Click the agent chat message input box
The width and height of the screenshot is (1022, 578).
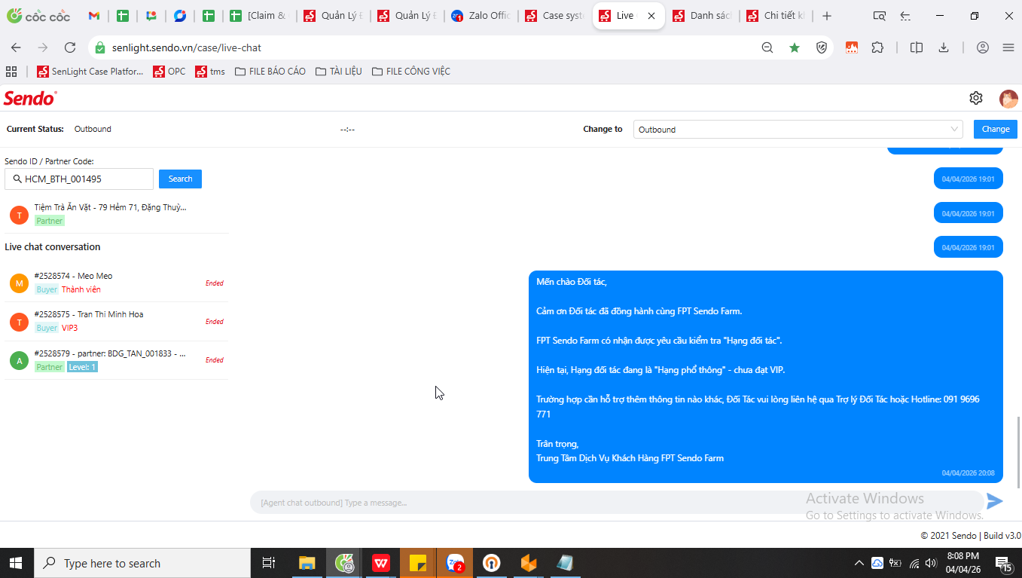tap(616, 502)
